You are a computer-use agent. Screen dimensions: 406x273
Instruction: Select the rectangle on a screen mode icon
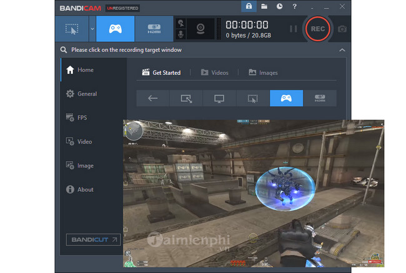point(186,98)
